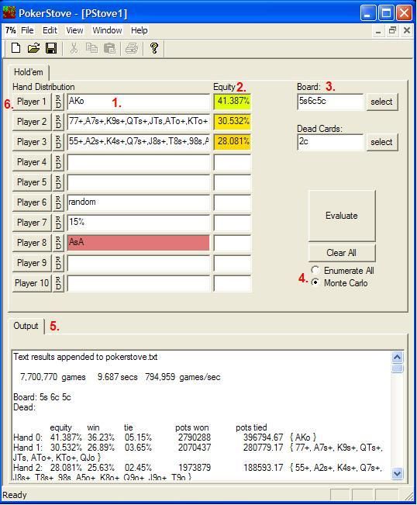Click the Board field containing 5s6c5c

330,102
